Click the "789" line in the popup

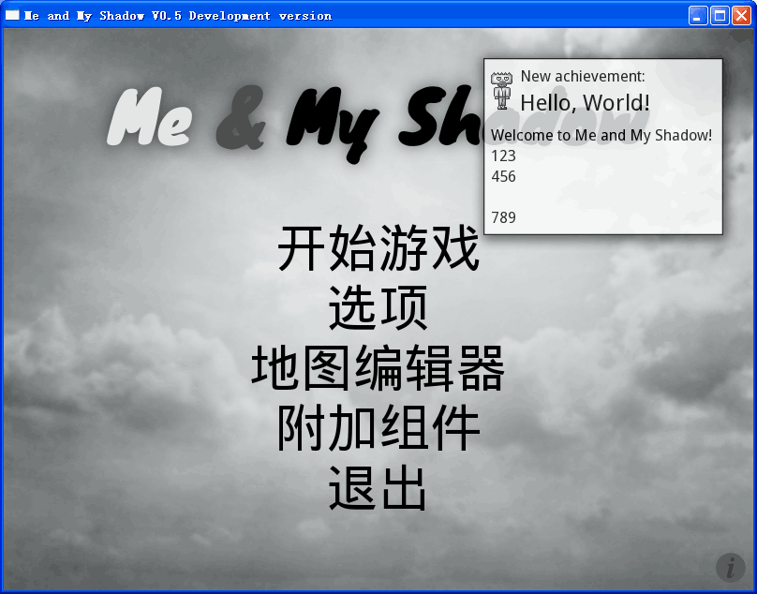(x=503, y=217)
